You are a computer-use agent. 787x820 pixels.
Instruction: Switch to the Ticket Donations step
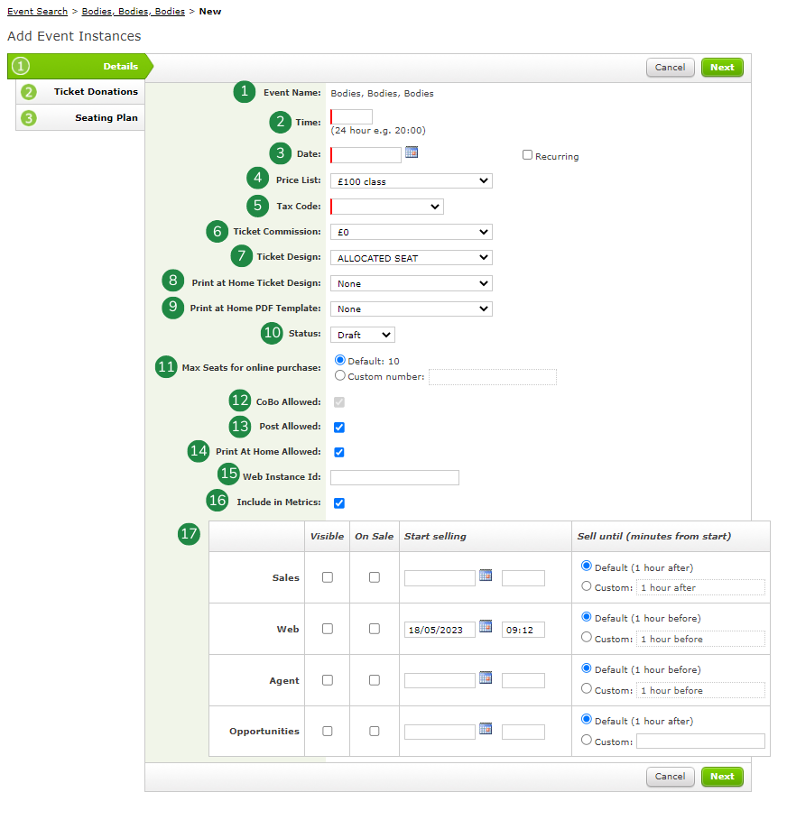93,91
